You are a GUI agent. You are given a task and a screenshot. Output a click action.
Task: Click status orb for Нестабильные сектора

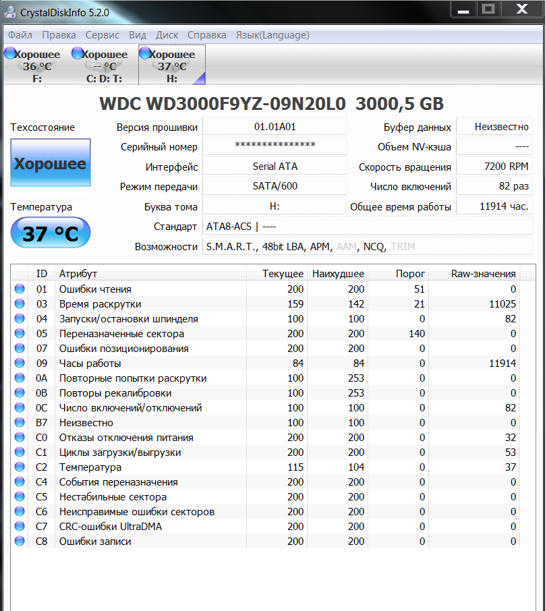pos(20,496)
